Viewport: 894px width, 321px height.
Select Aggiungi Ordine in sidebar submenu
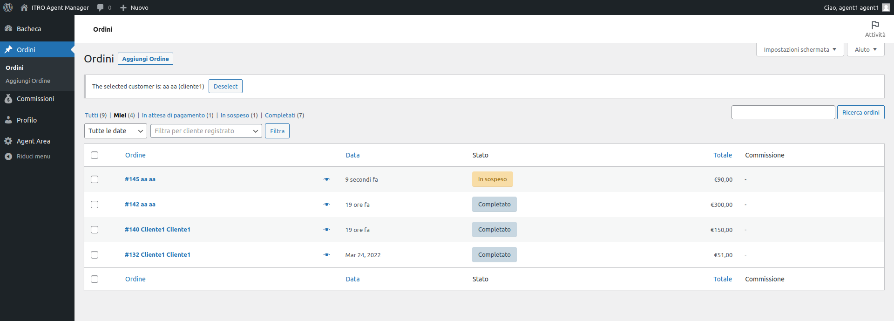[x=28, y=81]
